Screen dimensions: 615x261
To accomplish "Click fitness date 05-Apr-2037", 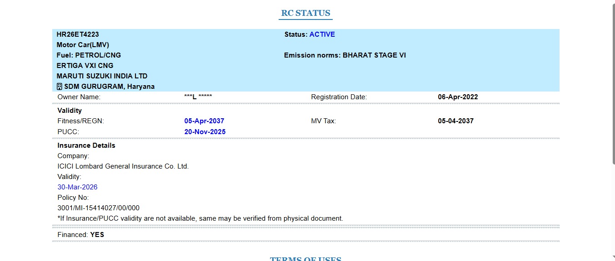I will click(204, 121).
